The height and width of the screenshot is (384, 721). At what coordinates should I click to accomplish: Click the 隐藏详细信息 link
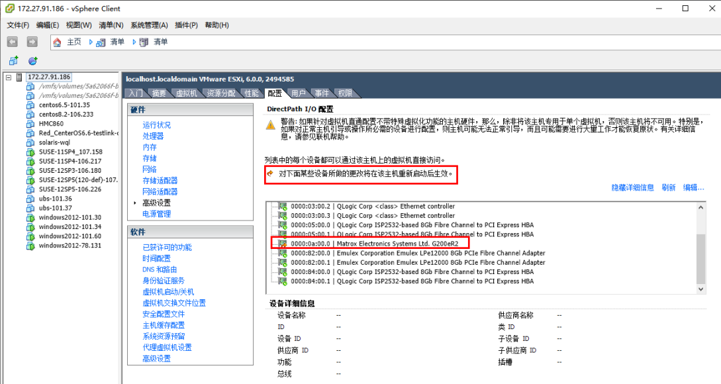pyautogui.click(x=632, y=187)
